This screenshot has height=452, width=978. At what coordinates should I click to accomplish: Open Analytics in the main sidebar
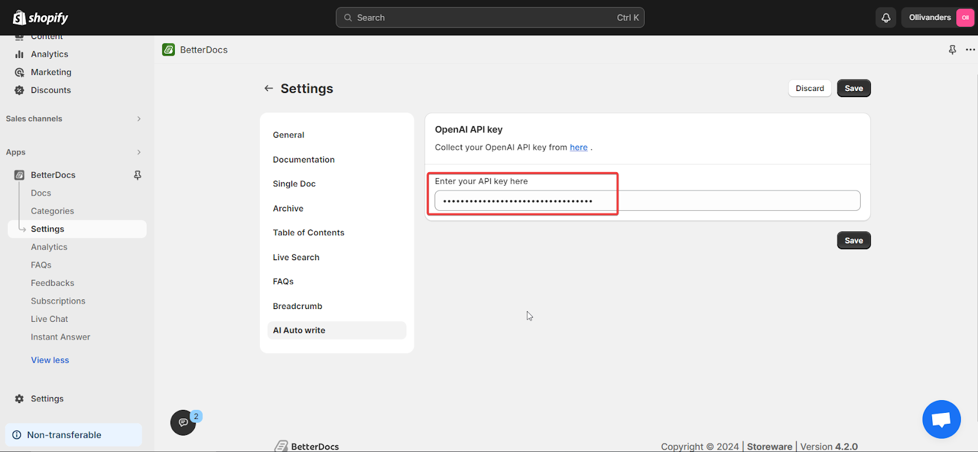pos(50,54)
